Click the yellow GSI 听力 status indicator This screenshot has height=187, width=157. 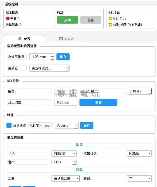click(111, 19)
